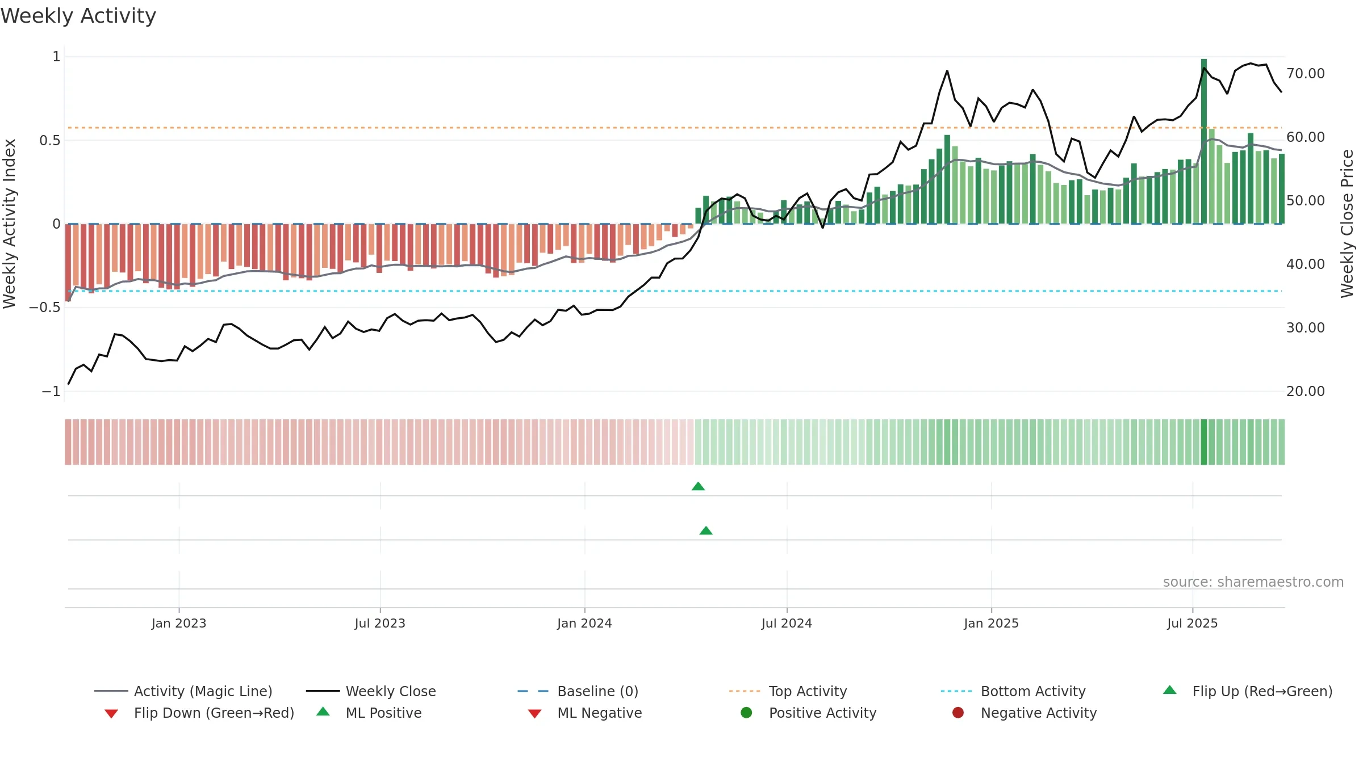Click the Jul 2025 axis label
This screenshot has width=1363, height=766.
click(1193, 623)
